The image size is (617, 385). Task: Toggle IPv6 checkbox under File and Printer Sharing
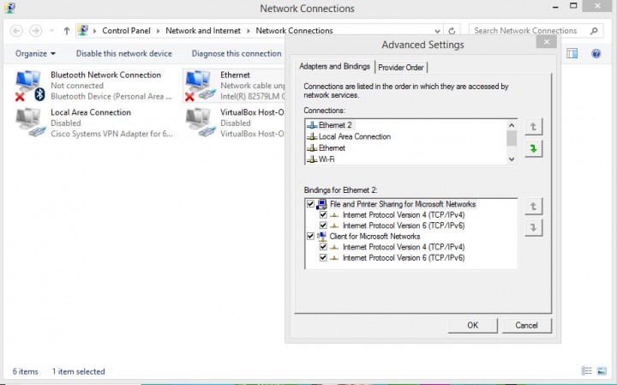point(323,226)
